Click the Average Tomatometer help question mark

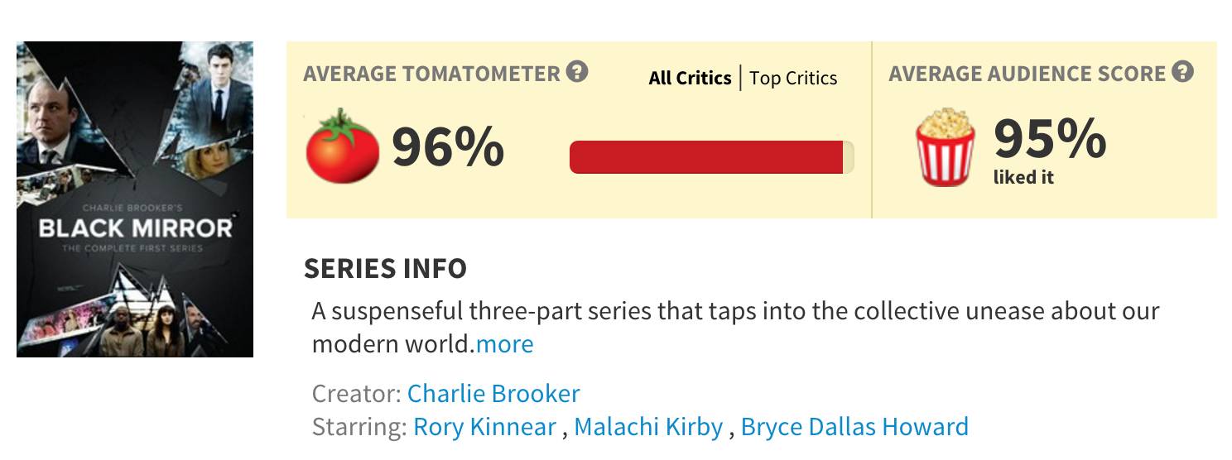click(577, 72)
